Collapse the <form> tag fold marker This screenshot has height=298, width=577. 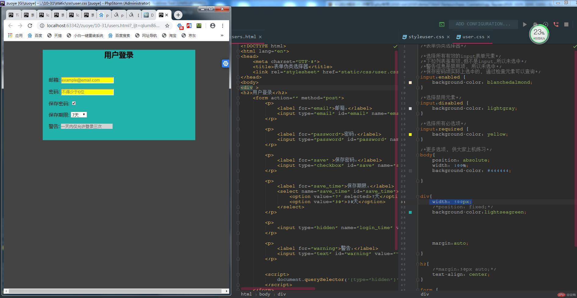[238, 98]
